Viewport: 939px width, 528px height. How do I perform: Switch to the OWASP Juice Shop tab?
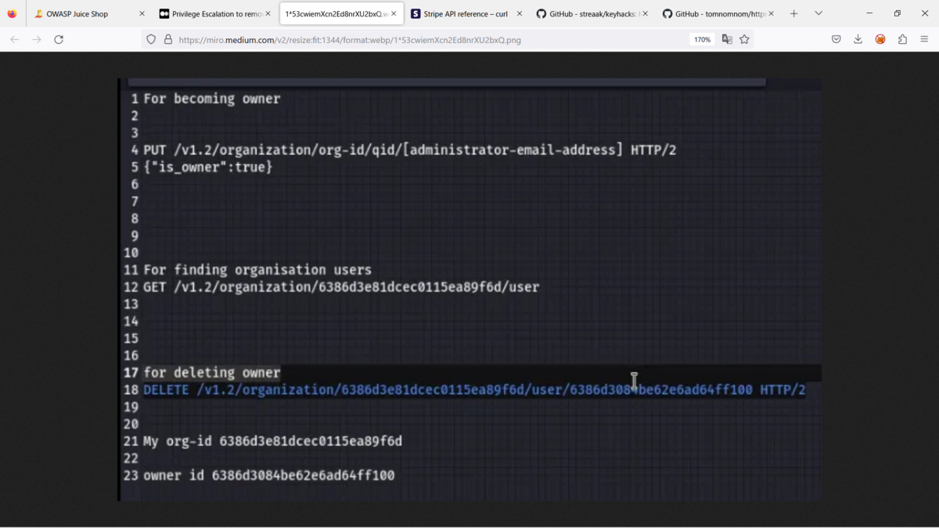click(88, 13)
